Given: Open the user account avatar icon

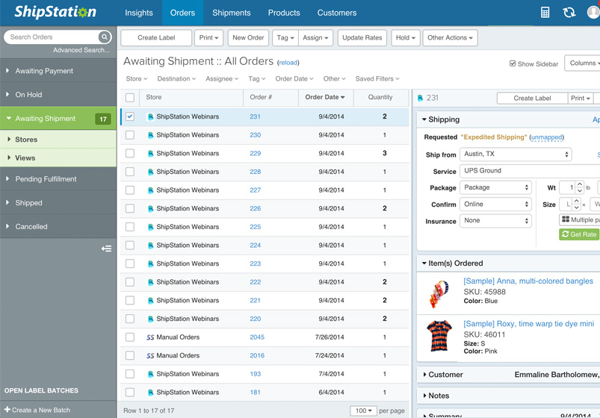Looking at the screenshot, I should click(x=593, y=12).
